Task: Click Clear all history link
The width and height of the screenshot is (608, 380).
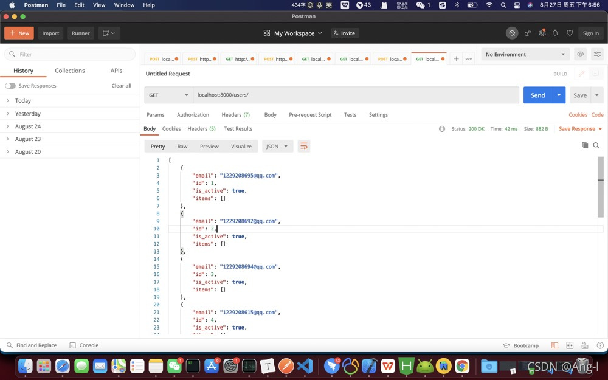Action: point(122,86)
